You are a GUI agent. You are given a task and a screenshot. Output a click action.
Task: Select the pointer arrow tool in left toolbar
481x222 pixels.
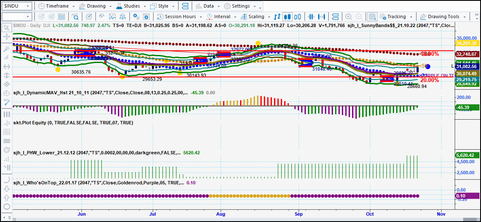coord(6,28)
